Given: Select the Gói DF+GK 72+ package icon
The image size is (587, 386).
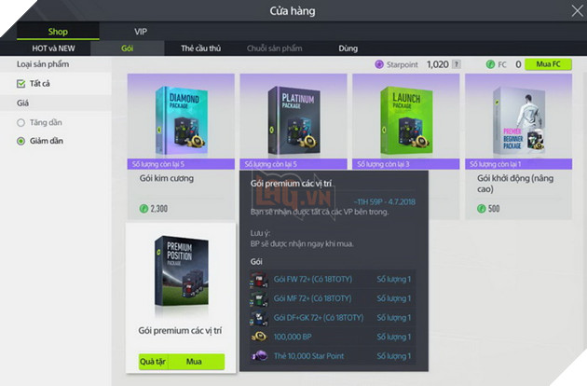Looking at the screenshot, I should [259, 318].
